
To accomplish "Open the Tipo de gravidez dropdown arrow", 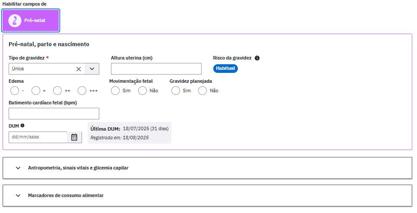I will point(92,69).
